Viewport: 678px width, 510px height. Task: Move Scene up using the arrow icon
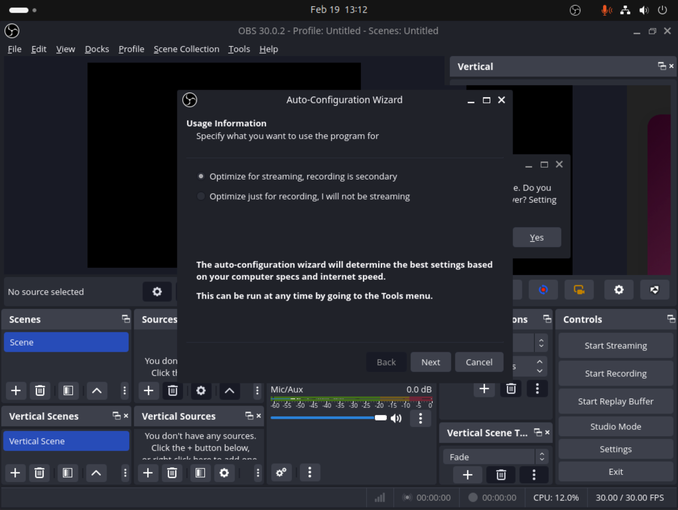point(97,391)
